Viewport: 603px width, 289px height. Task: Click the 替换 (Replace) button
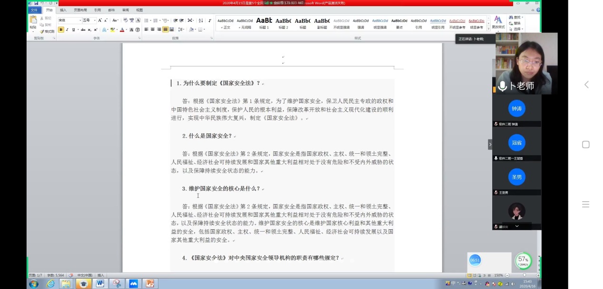(x=516, y=23)
